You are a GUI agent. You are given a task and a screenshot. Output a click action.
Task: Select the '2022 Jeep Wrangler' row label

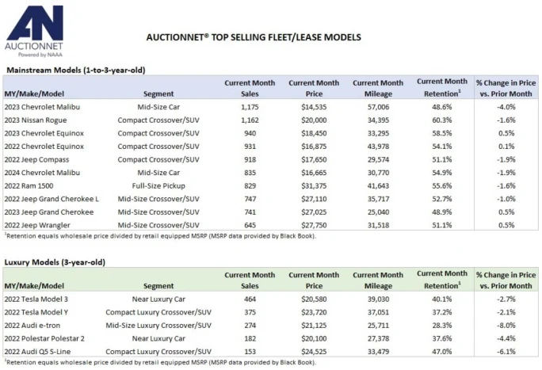pos(37,225)
